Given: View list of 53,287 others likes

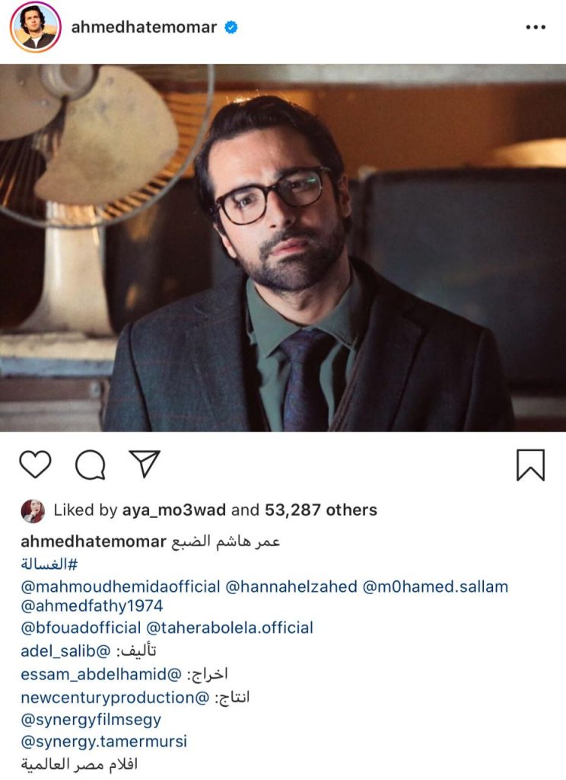Looking at the screenshot, I should click(320, 510).
